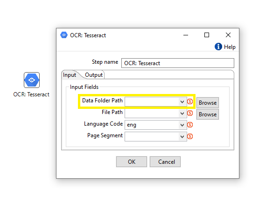Expand the File Path dropdown arrow

[182, 114]
